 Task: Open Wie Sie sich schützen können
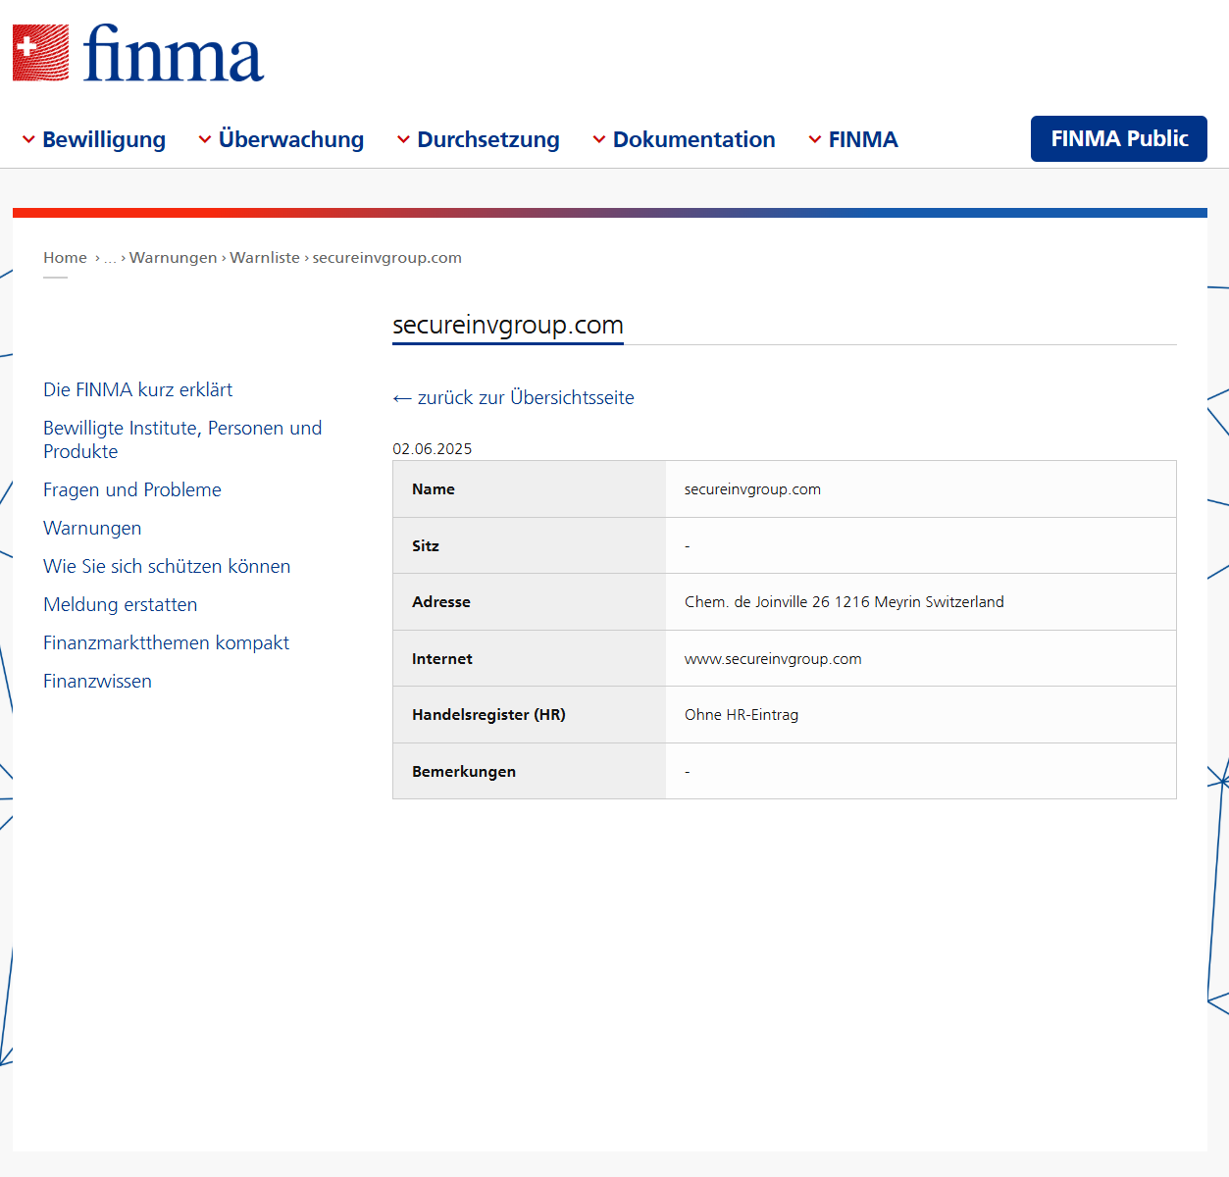167,566
